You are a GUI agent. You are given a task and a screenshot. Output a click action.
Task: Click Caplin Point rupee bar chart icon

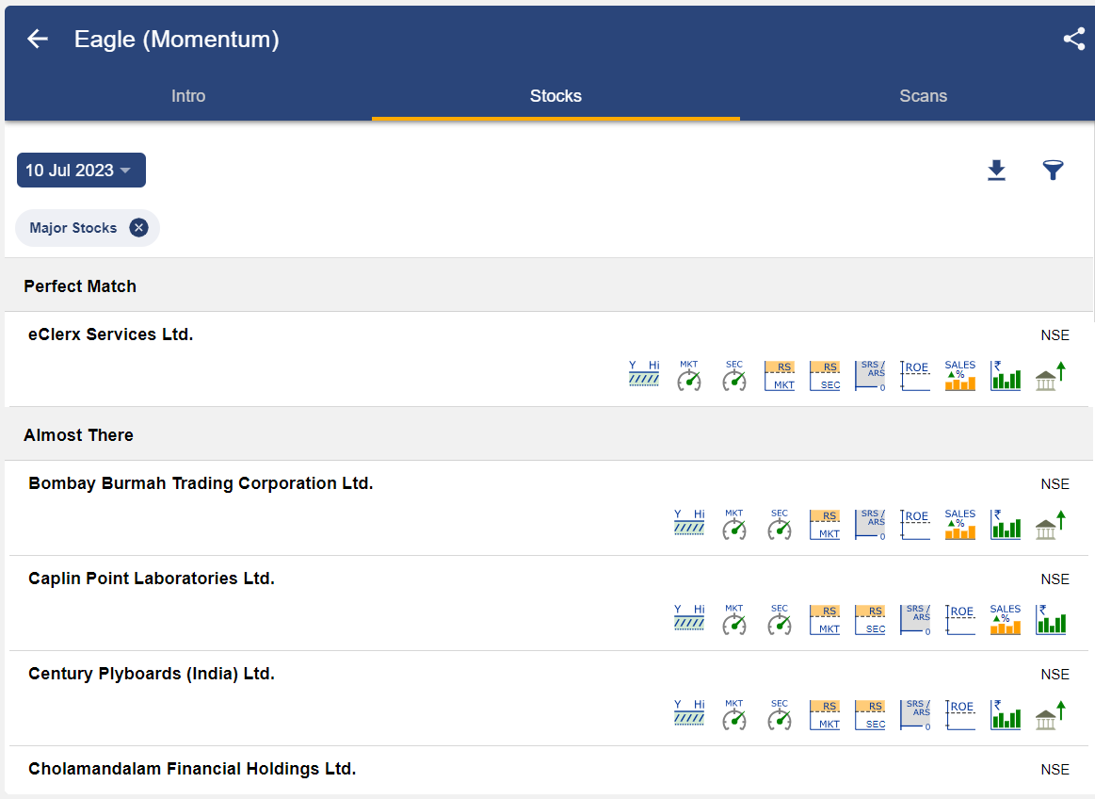(1051, 619)
